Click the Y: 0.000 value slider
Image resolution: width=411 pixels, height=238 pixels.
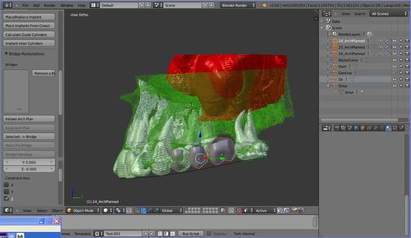(29, 162)
